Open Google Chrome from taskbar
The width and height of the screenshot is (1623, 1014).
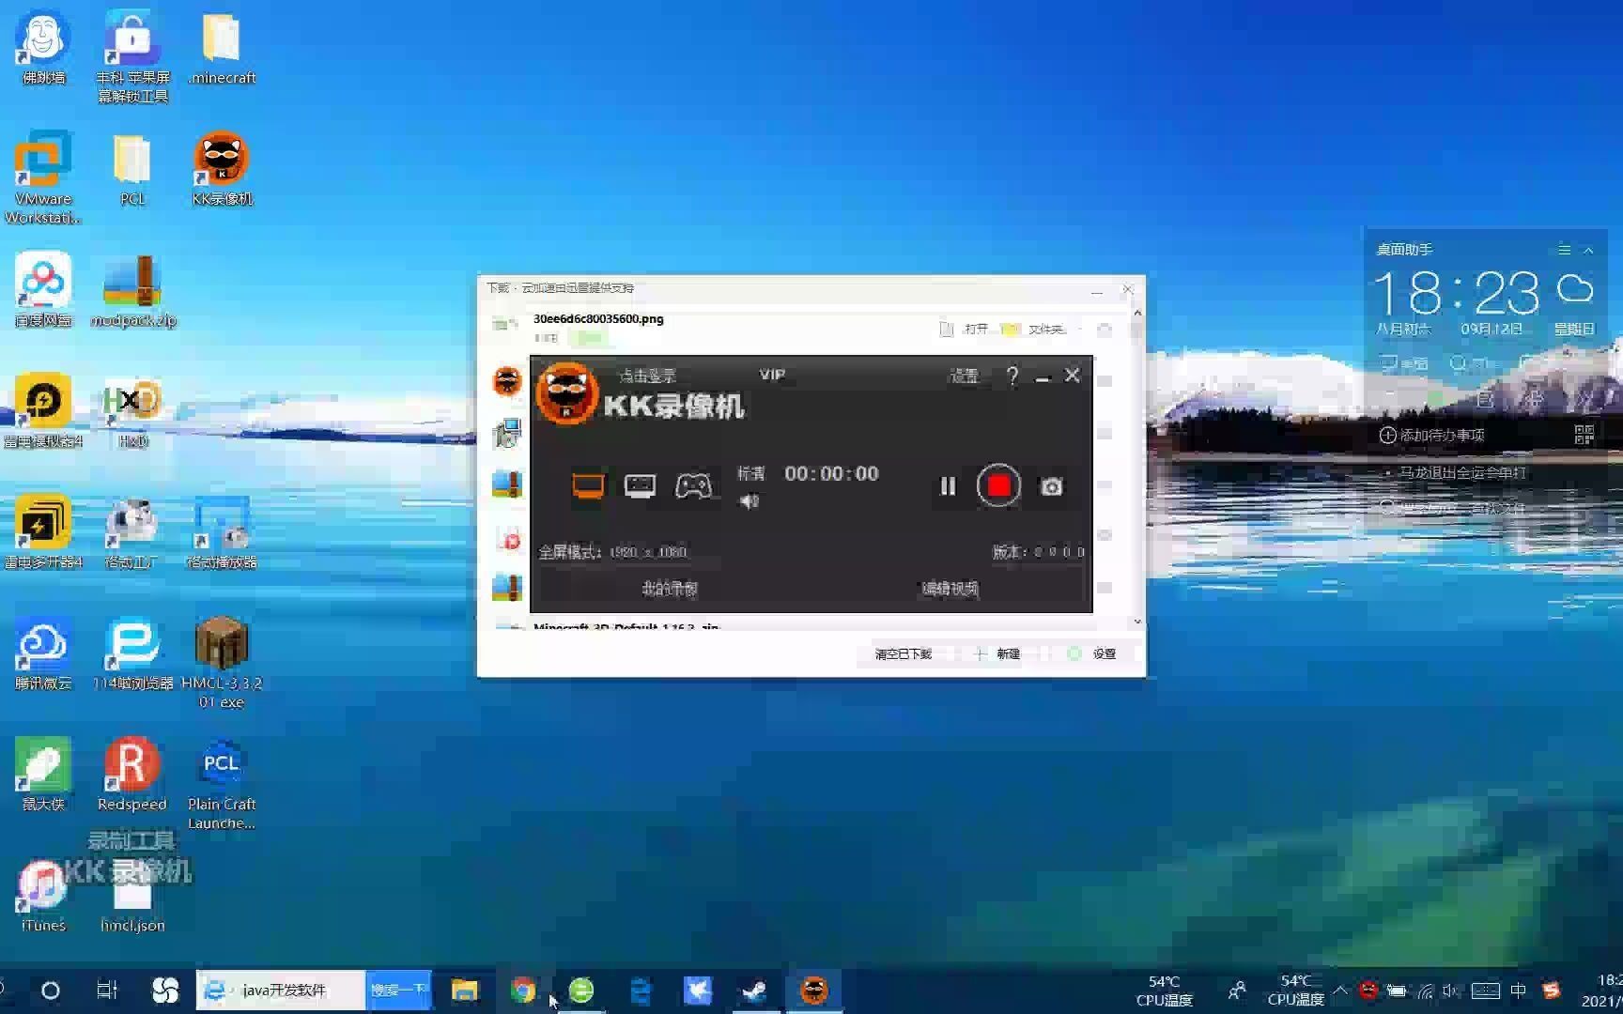coord(523,991)
